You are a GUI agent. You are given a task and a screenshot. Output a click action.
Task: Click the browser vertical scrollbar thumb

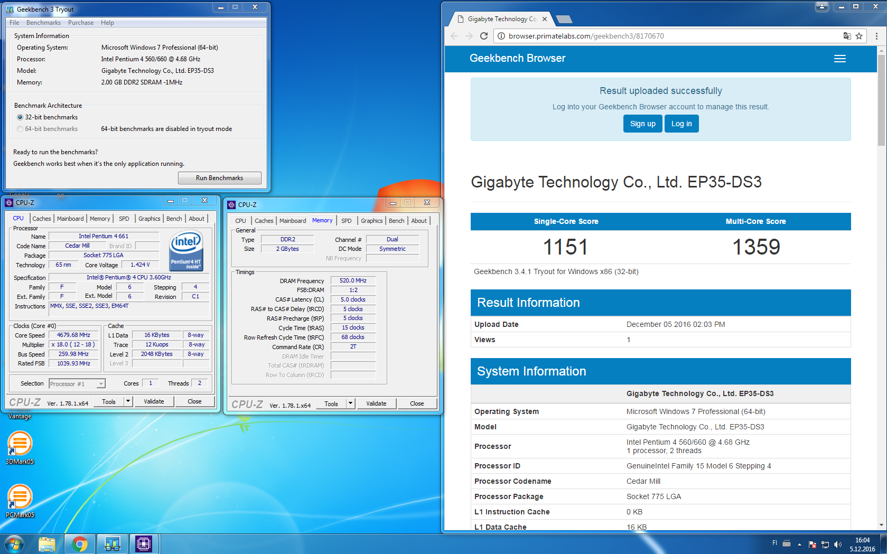881,99
